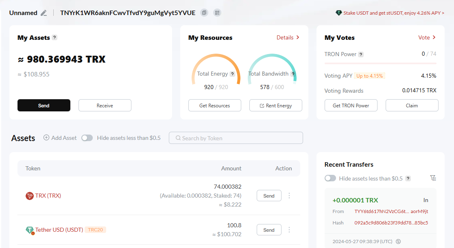Focus the Search by Token field
This screenshot has width=454, height=248.
coord(236,138)
